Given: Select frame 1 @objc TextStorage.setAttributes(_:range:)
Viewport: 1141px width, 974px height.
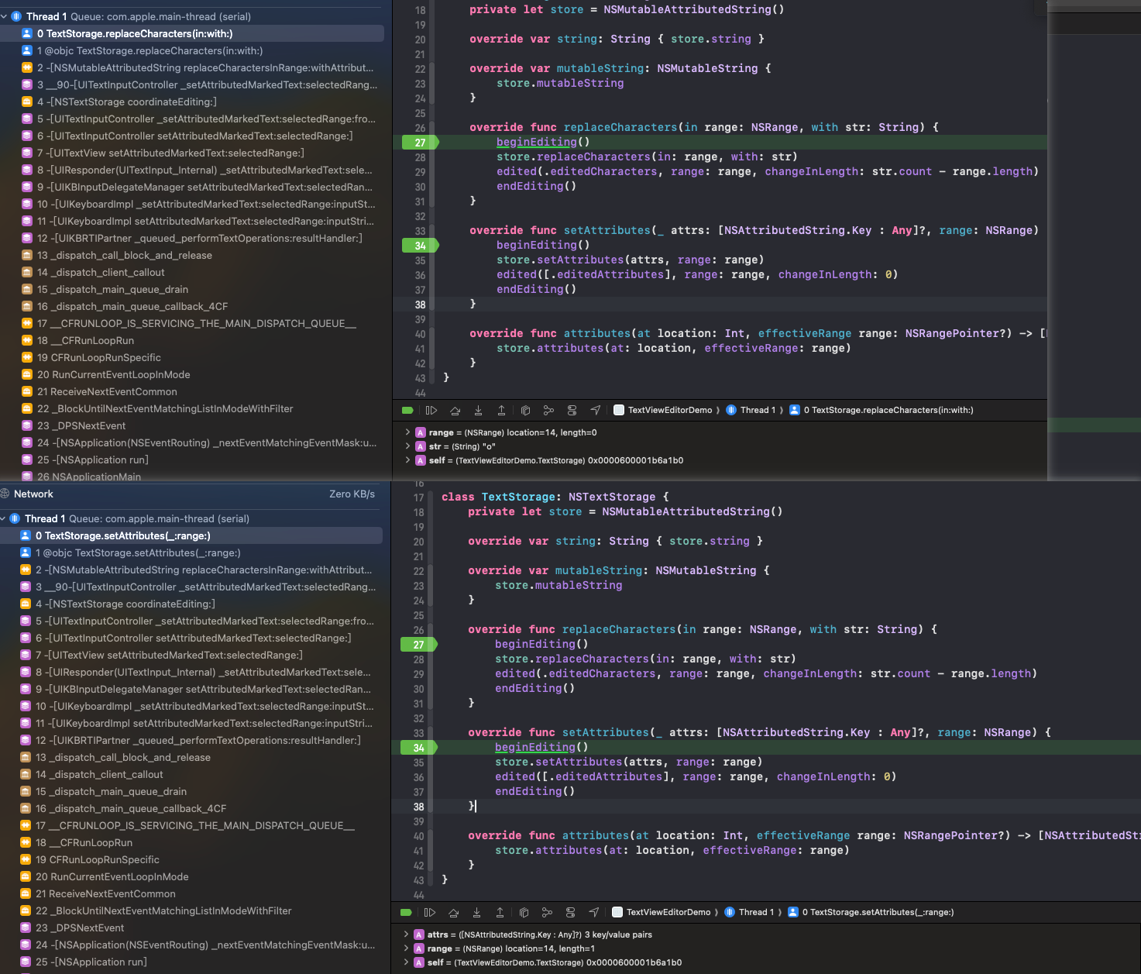Looking at the screenshot, I should (x=138, y=553).
